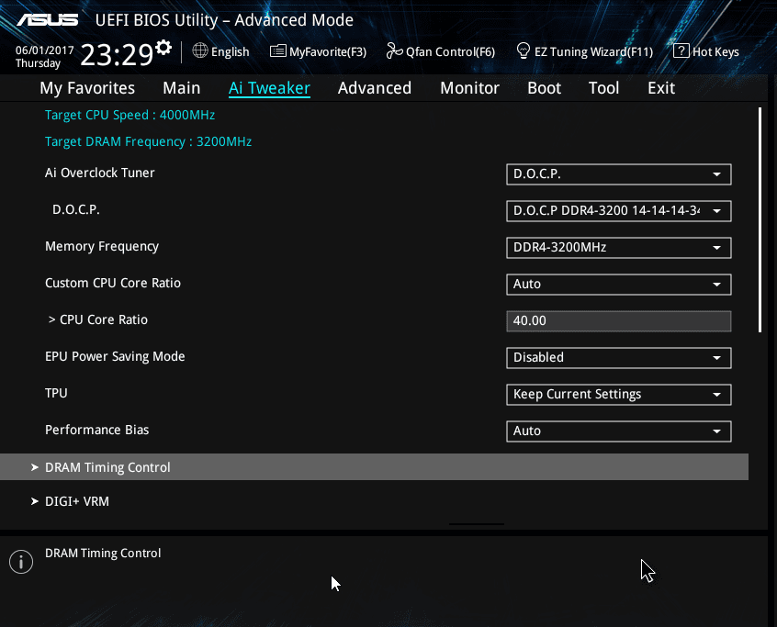Click the gear icon next to the clock
This screenshot has height=627, width=777.
pos(163,48)
